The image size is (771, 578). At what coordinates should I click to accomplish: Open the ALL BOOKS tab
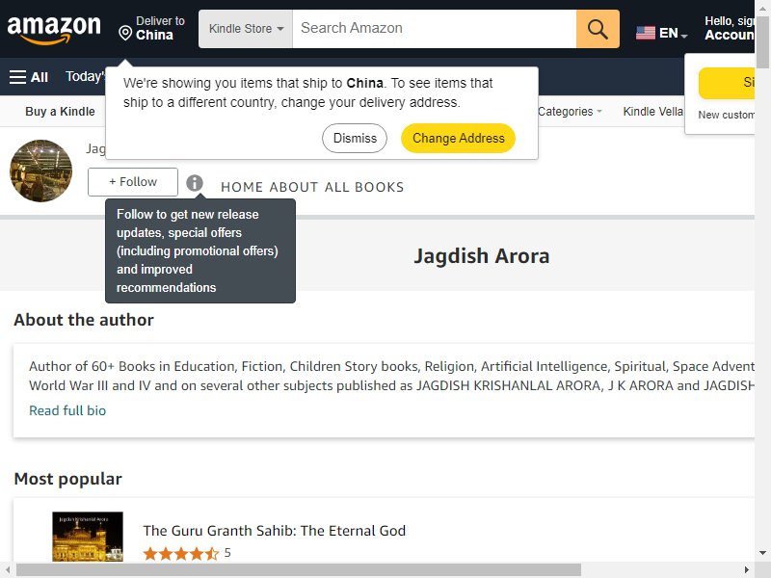tap(364, 187)
